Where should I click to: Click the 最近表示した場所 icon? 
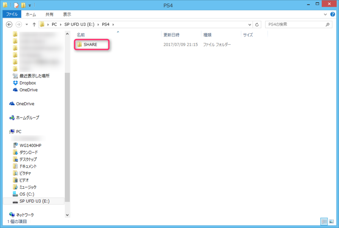tap(15, 76)
